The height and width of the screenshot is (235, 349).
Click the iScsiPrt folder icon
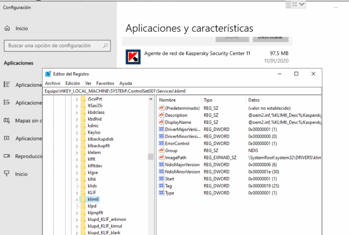(x=83, y=99)
